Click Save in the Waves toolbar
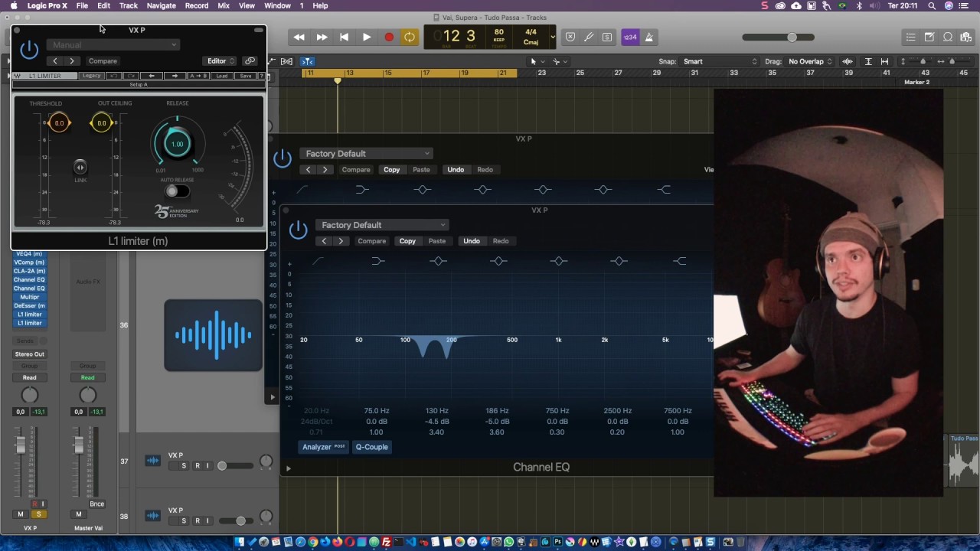Image resolution: width=980 pixels, height=551 pixels. click(245, 76)
